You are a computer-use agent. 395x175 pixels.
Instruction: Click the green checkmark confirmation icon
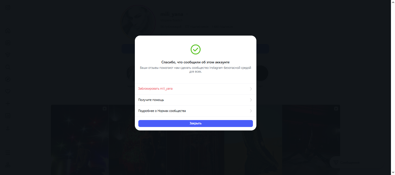pyautogui.click(x=196, y=49)
